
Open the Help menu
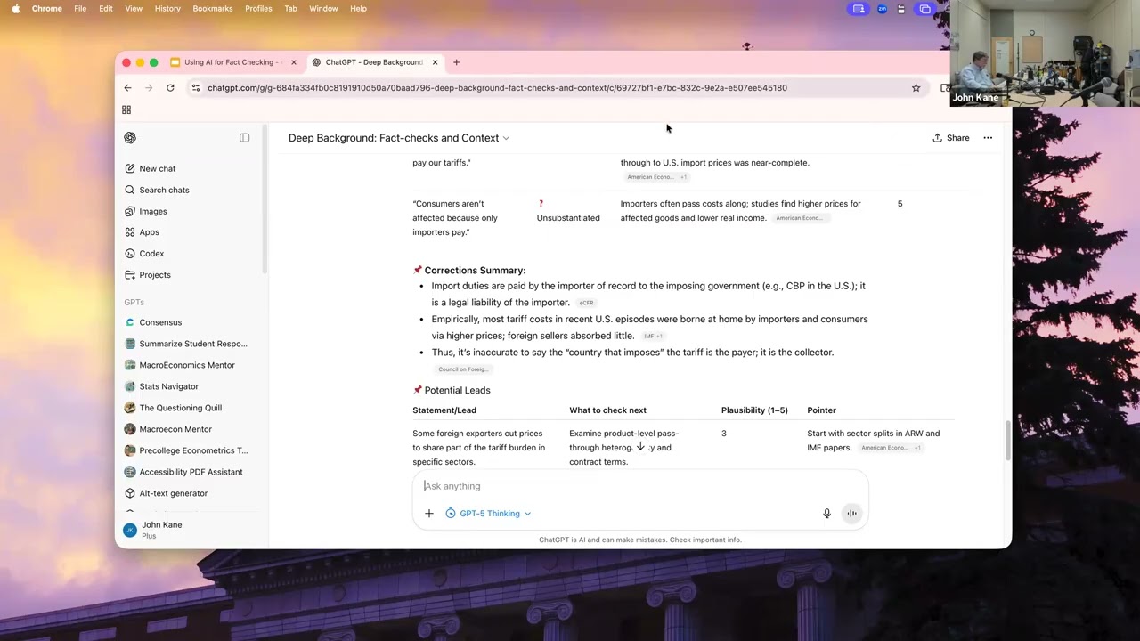[x=358, y=9]
